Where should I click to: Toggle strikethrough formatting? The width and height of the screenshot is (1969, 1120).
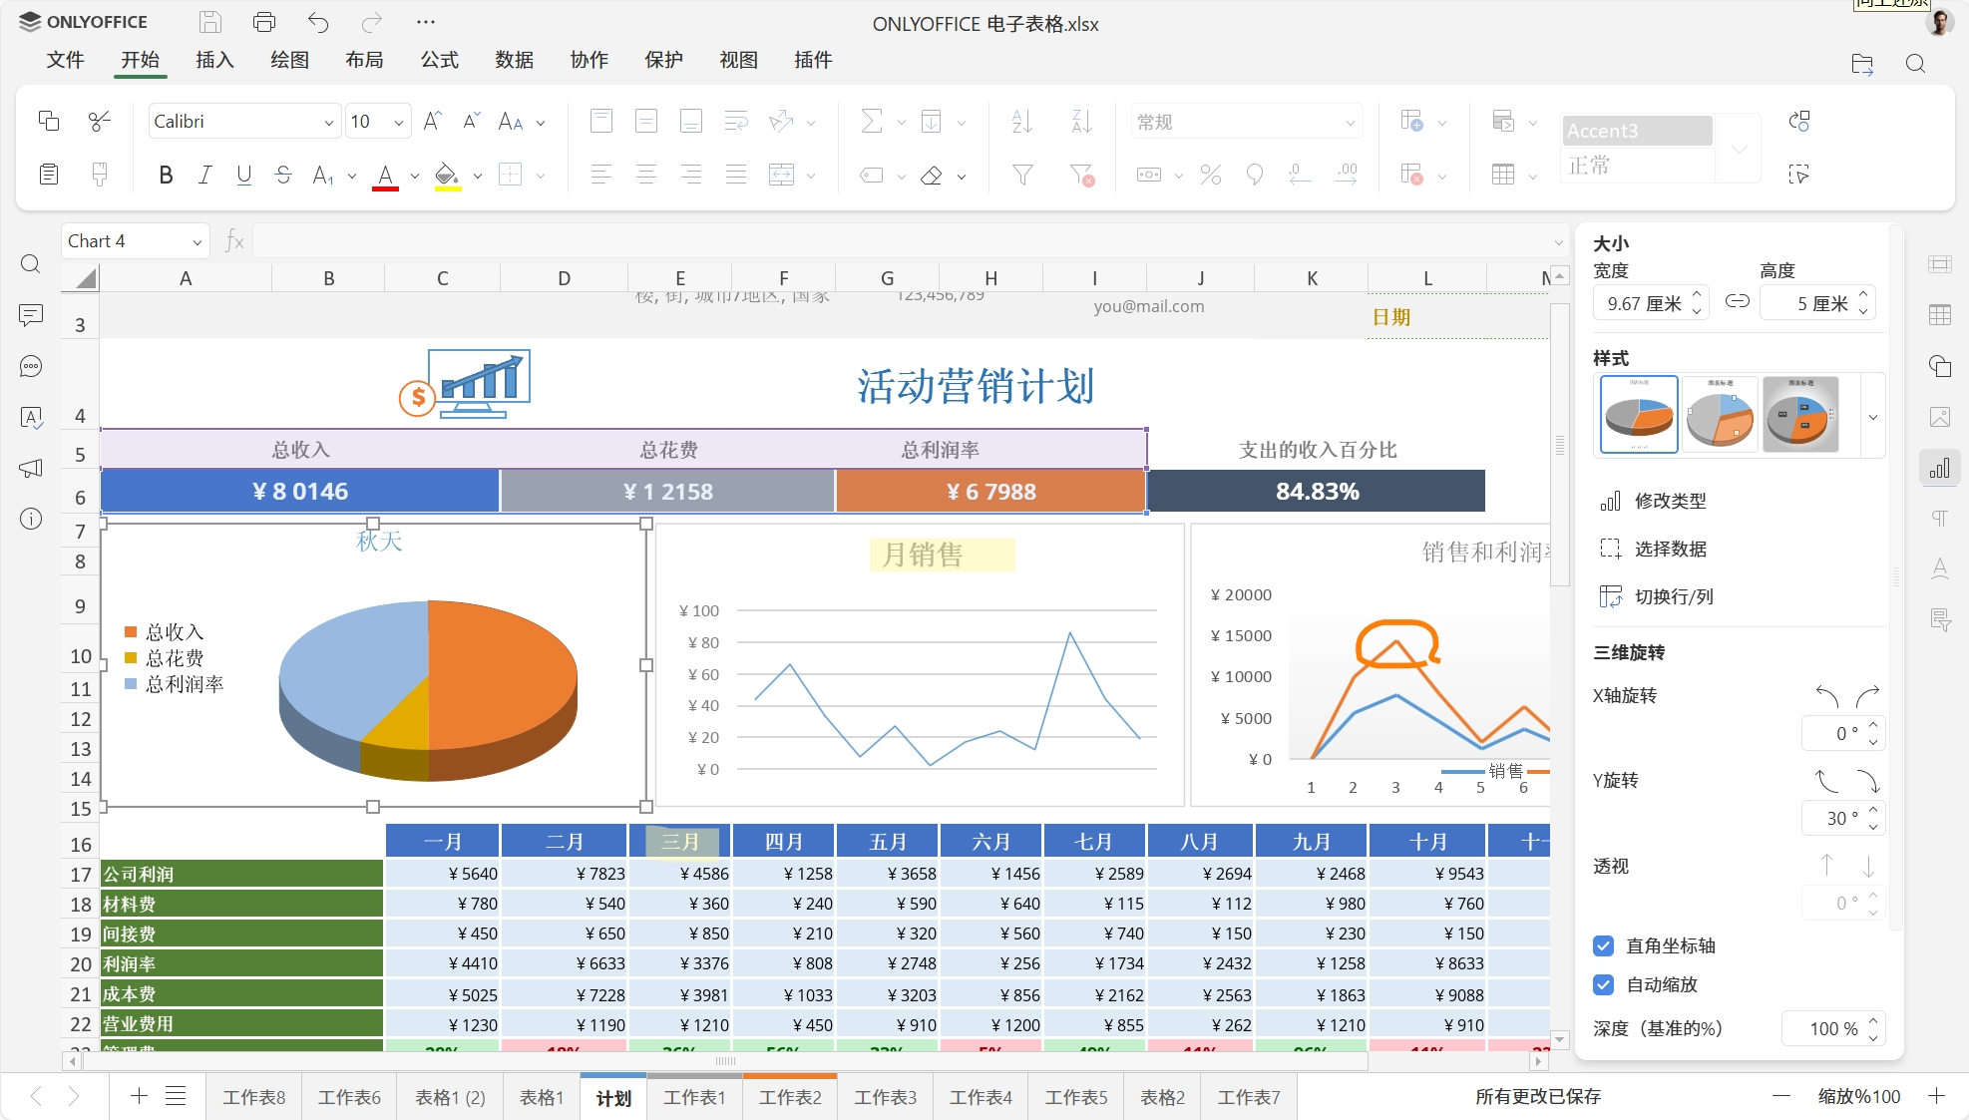tap(283, 176)
